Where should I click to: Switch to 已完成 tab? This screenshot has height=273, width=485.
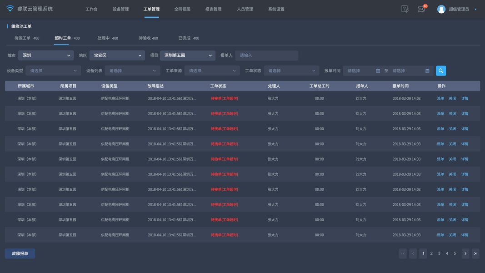(x=189, y=38)
